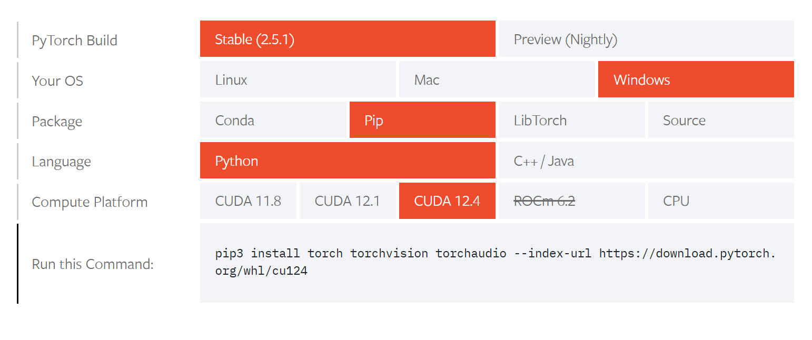Click the "Compute Platform" row label
This screenshot has height=340, width=812.
90,202
